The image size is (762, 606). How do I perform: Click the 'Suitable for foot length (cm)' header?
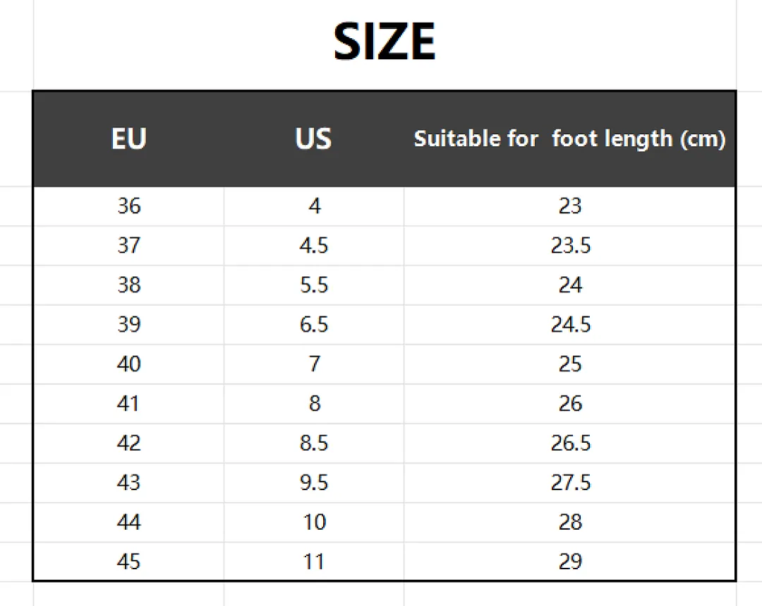tap(569, 139)
